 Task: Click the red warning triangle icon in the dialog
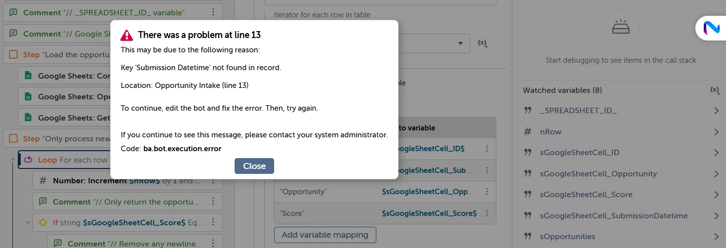(127, 35)
